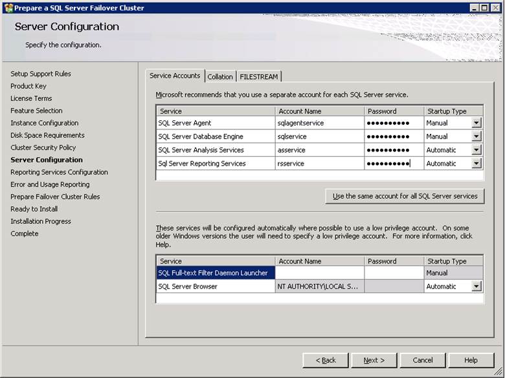Image resolution: width=505 pixels, height=378 pixels.
Task: Click Cluster Security Policy step
Action: [x=43, y=148]
